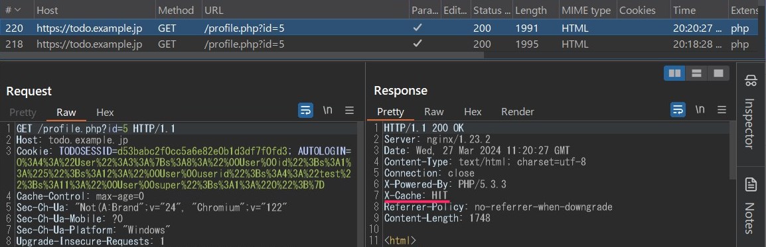
Task: Click the URL cell of row 218
Action: pos(244,44)
